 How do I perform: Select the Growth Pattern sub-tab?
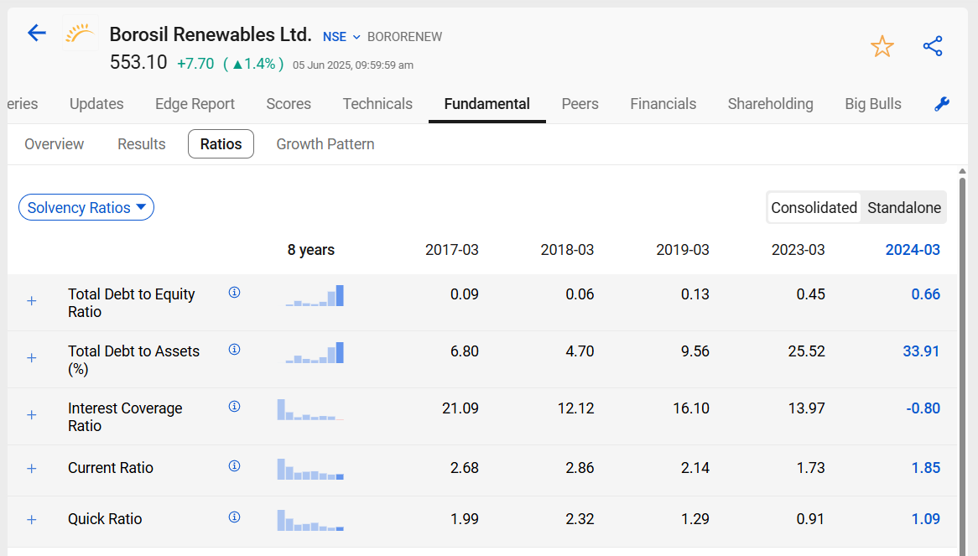325,144
